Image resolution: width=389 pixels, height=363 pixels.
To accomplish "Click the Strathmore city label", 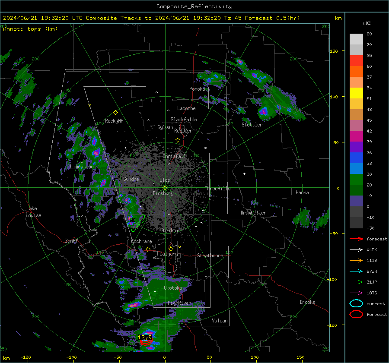I will 210,256.
